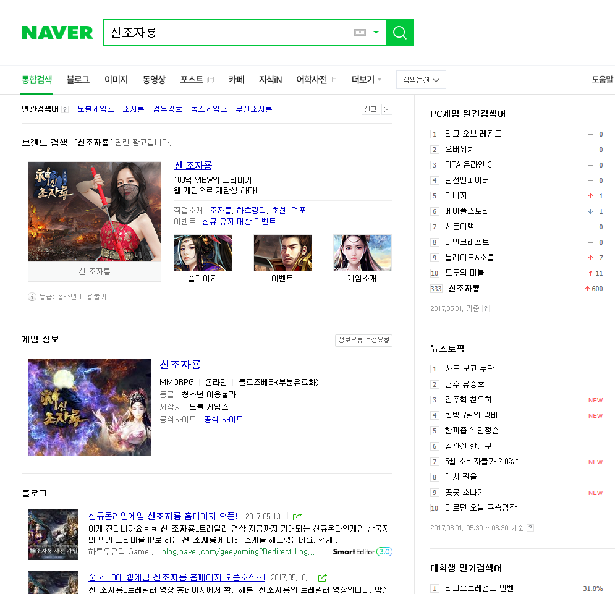Click the info icon next to 등급

pyautogui.click(x=32, y=297)
